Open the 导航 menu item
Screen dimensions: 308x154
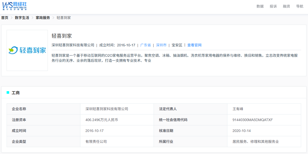[300, 6]
